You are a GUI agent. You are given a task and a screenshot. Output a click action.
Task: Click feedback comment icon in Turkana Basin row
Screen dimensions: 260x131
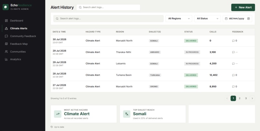pyautogui.click(x=233, y=75)
